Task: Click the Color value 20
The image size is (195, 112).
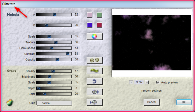Action: click(76, 94)
